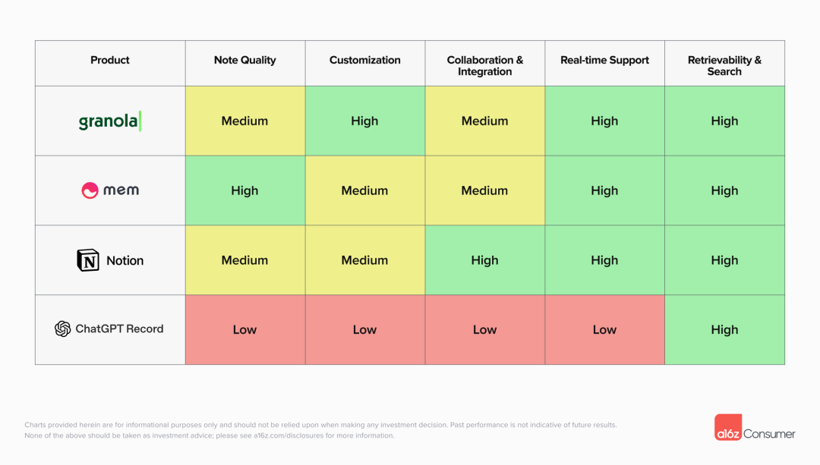The image size is (820, 465).
Task: Click the Collaboration & Integration header
Action: pyautogui.click(x=484, y=66)
